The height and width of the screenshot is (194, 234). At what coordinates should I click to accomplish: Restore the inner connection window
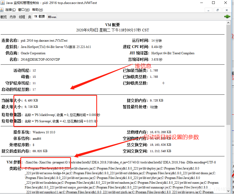218,10
